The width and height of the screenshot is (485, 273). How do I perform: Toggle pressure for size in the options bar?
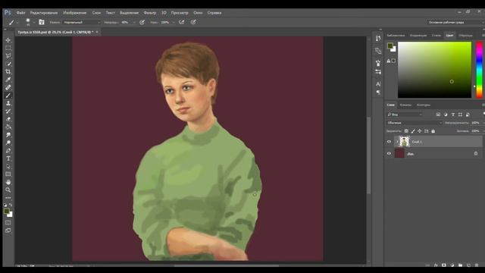[193, 22]
